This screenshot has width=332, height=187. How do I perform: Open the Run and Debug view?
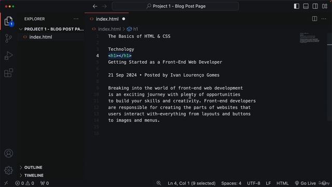(8, 56)
